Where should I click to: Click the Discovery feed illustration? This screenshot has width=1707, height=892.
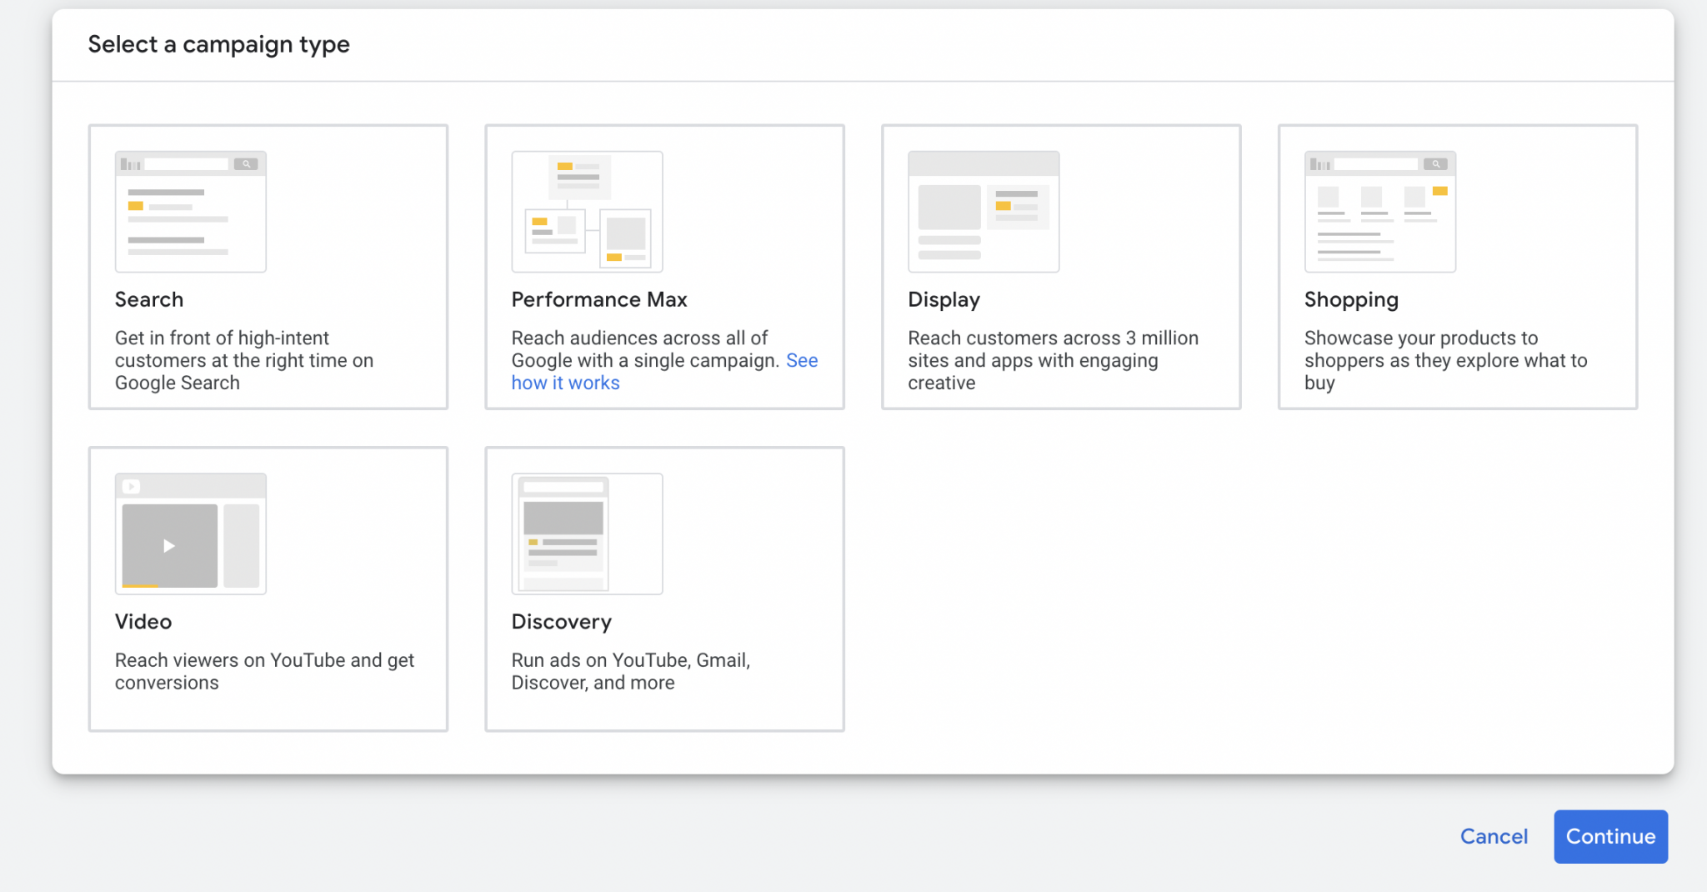(x=586, y=534)
